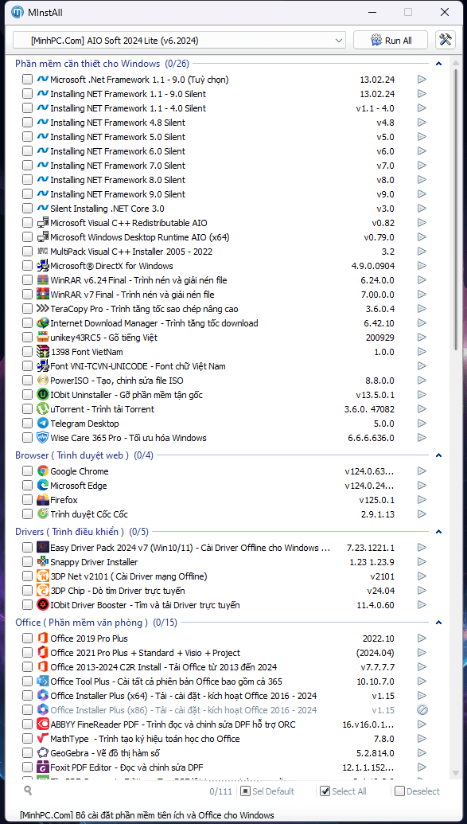Click the IObit Driver Booster icon
Screen dimensions: 467x824
coord(42,605)
